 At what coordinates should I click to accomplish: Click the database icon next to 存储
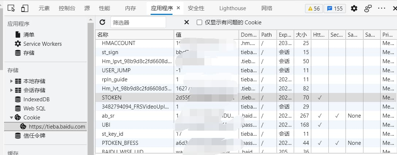18,53
